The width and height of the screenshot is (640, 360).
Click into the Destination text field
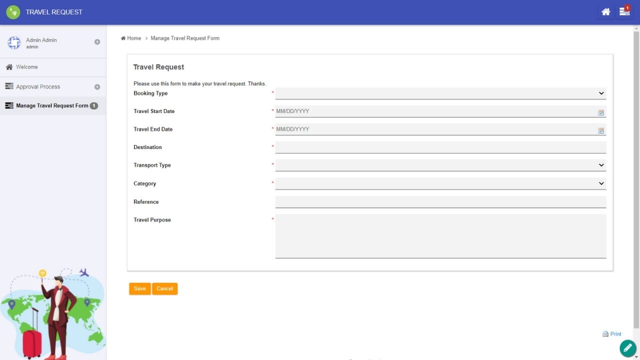440,147
